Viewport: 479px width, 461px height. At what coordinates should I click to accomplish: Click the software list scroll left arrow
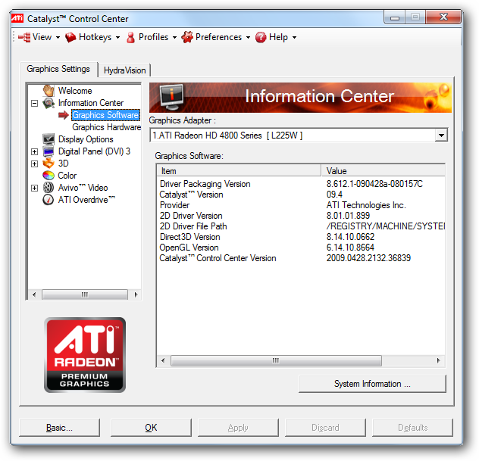pyautogui.click(x=163, y=360)
